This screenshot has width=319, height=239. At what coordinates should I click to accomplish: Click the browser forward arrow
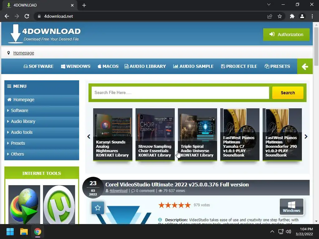point(17,16)
